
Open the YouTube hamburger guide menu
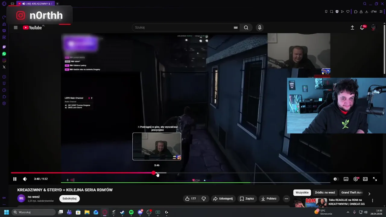(x=16, y=27)
